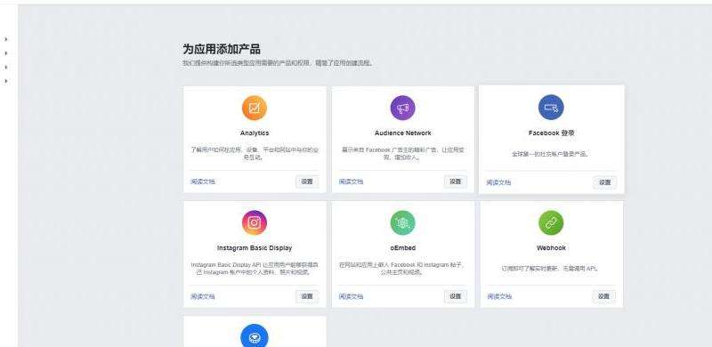Click the blue Facebook 登录 icon
The image size is (712, 347).
551,108
